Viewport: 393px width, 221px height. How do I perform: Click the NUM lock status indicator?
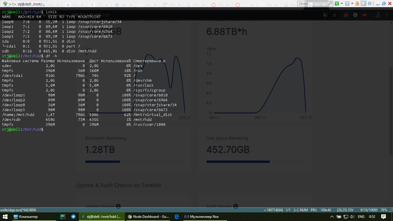coord(304,210)
